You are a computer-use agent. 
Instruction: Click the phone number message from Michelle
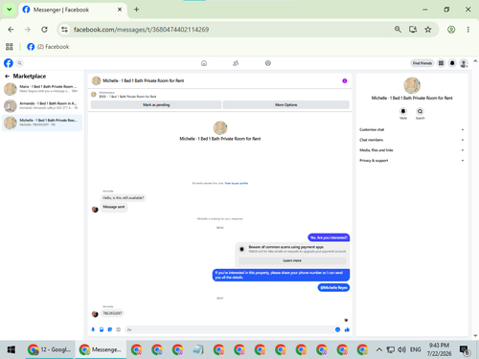[x=112, y=313]
